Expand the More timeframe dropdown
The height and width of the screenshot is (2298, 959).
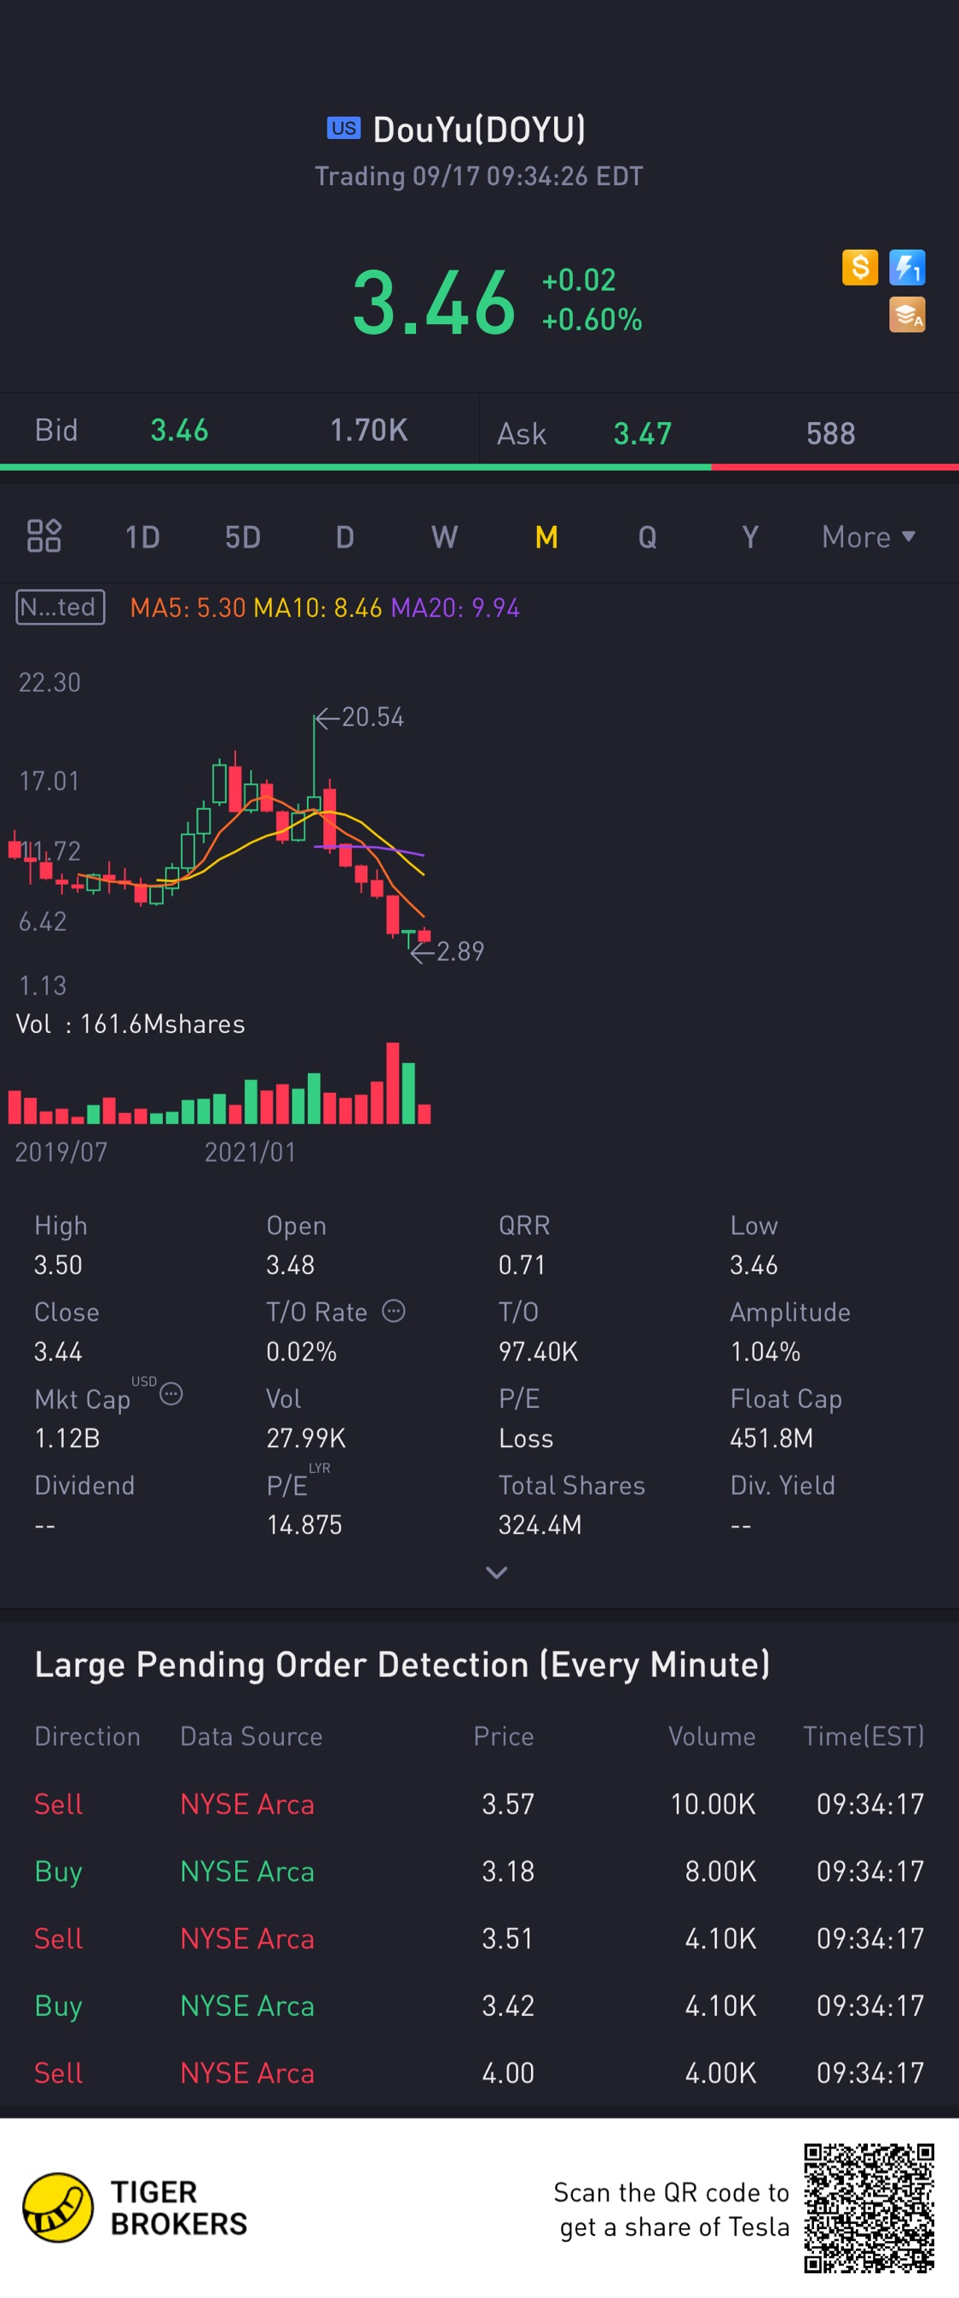point(868,536)
